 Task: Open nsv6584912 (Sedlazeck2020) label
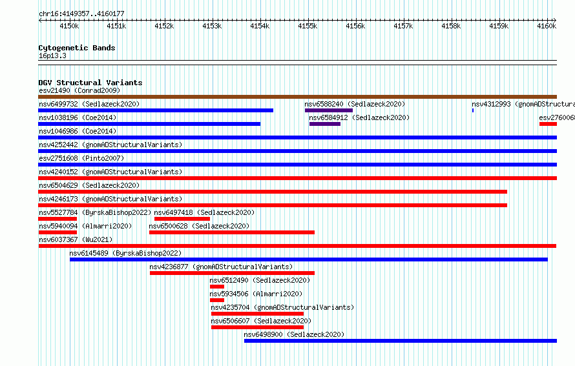[359, 117]
